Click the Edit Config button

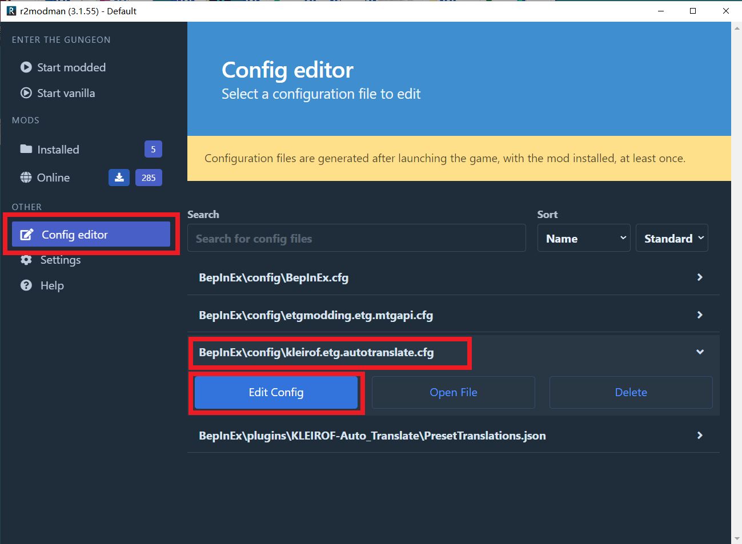click(276, 392)
